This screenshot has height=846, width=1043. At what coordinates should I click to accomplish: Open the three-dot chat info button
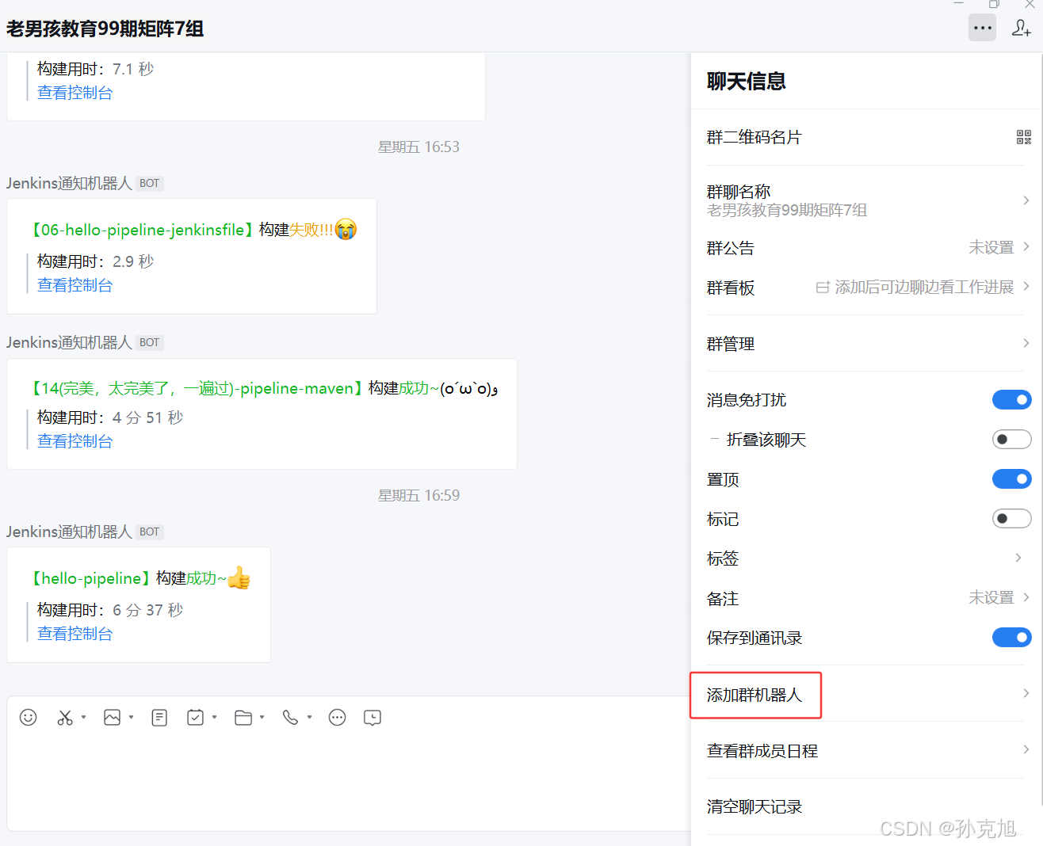pos(983,28)
